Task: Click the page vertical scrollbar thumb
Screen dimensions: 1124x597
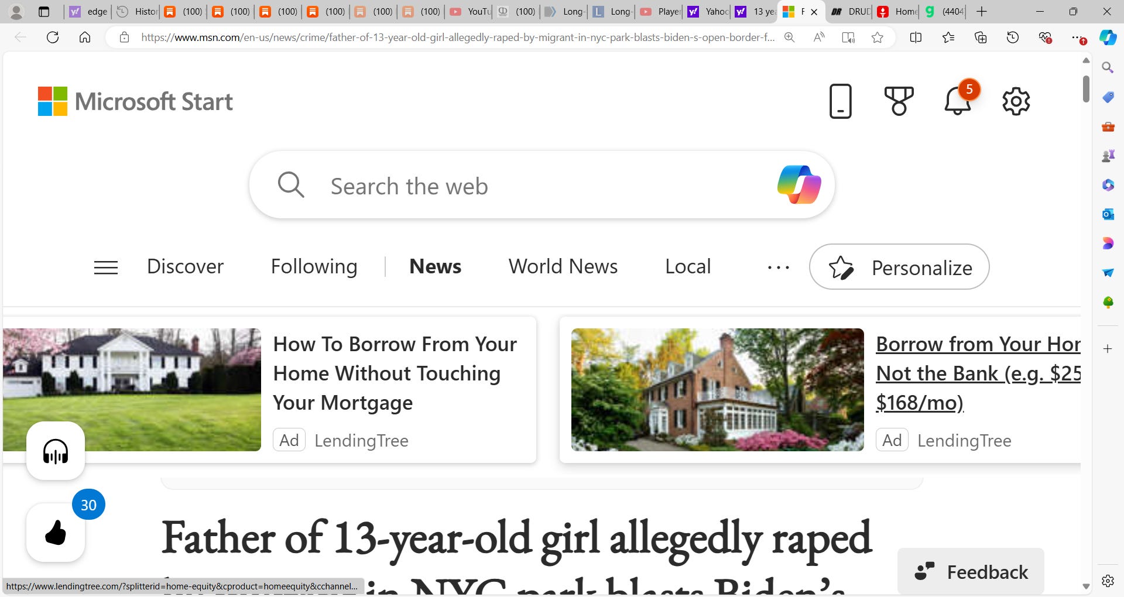Action: pyautogui.click(x=1086, y=89)
